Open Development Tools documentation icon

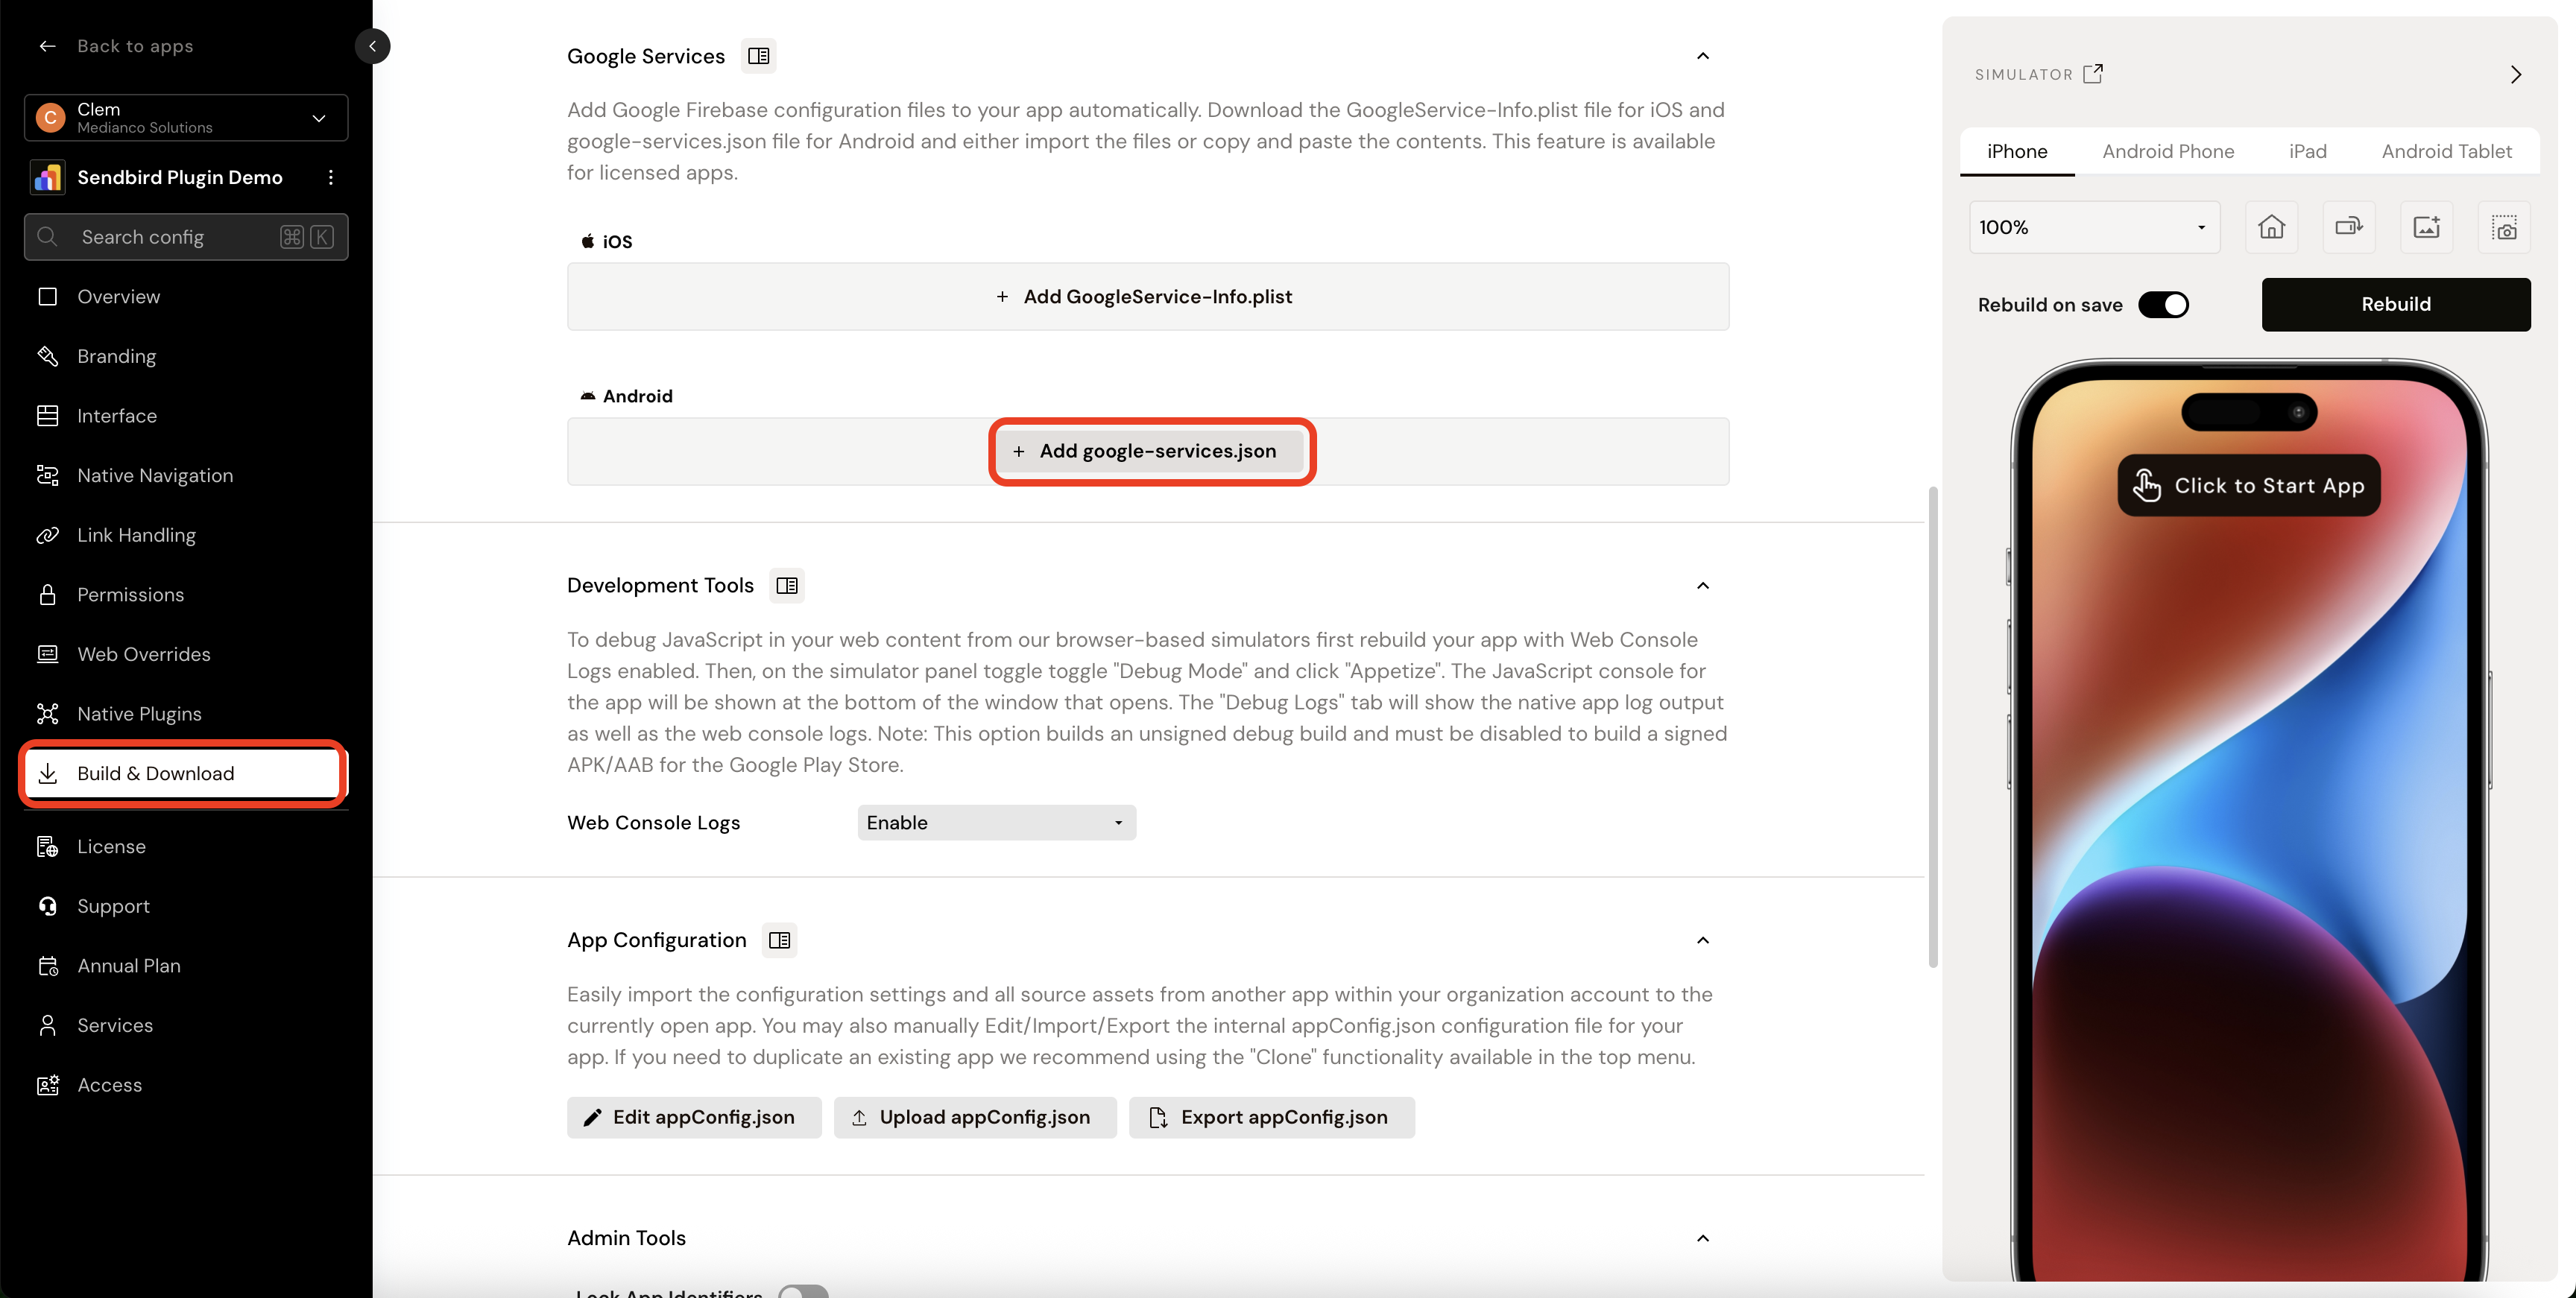[x=787, y=585]
